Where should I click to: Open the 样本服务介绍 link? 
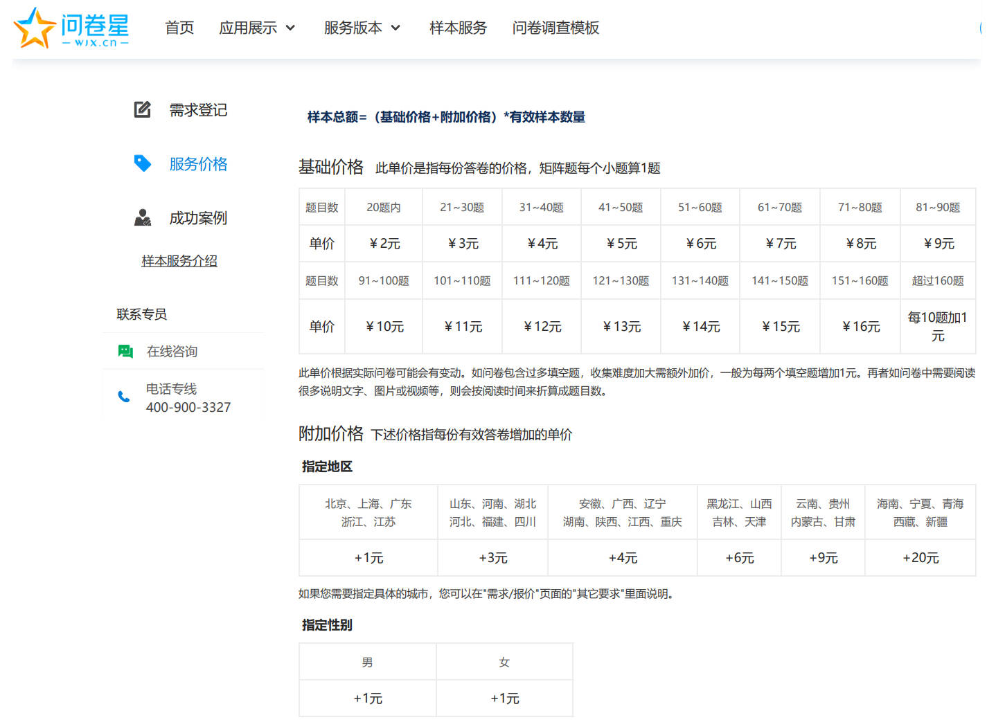pos(179,261)
